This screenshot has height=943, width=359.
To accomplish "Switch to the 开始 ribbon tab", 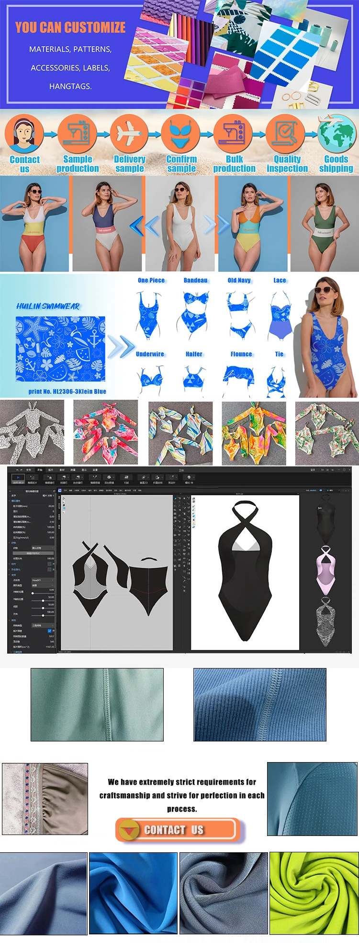I will 40,470.
